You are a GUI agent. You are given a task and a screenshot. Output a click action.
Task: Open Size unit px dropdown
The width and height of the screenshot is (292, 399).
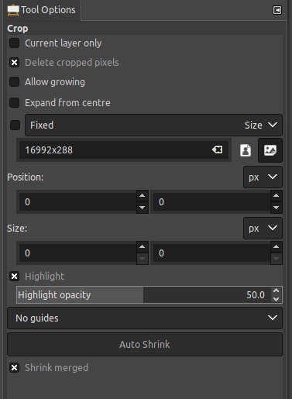coord(263,229)
